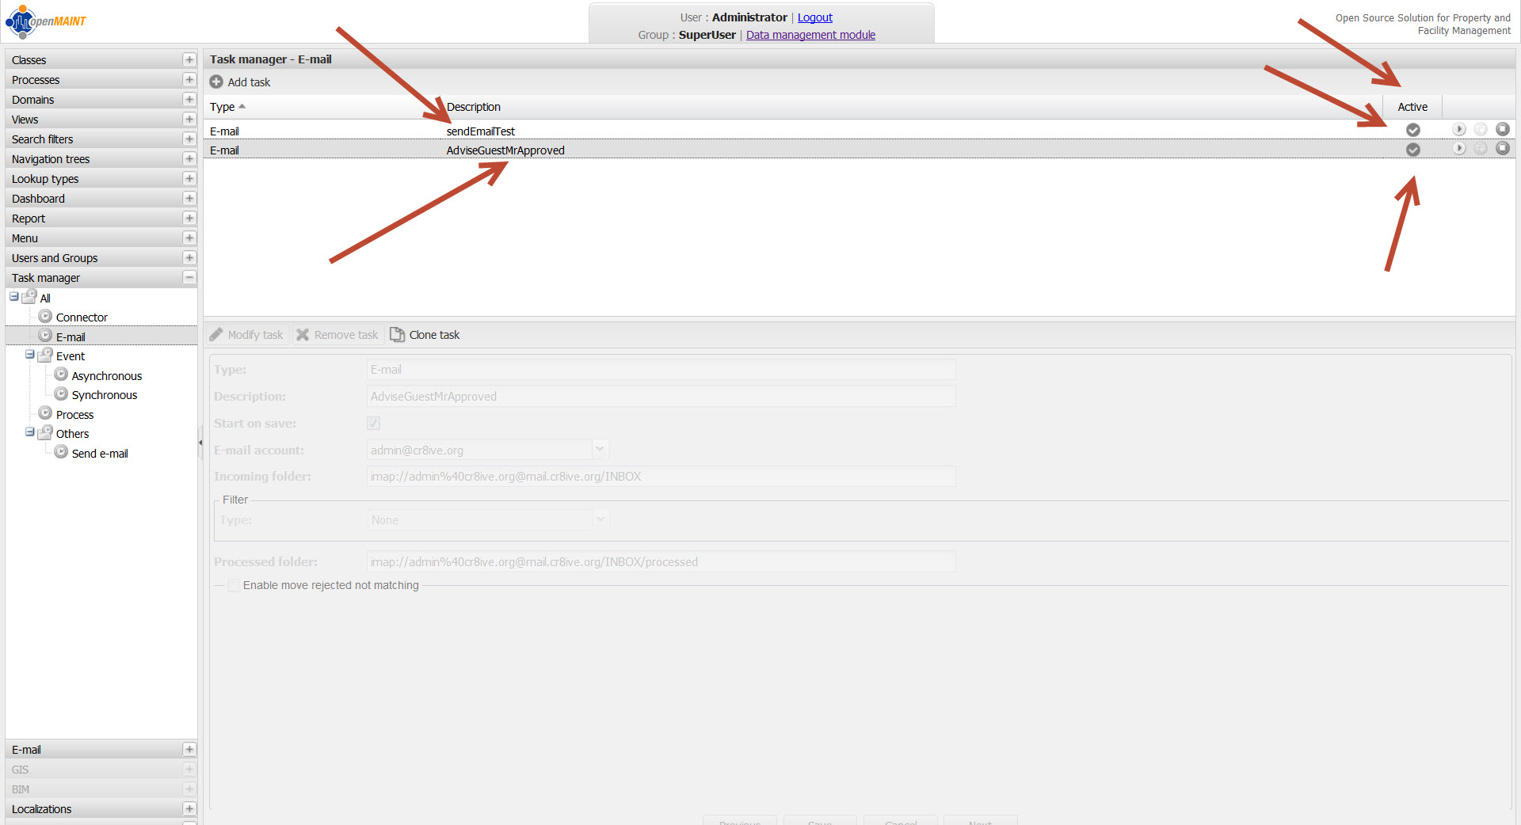The image size is (1521, 825).
Task: Enable move rejected not matching checkbox
Action: (234, 586)
